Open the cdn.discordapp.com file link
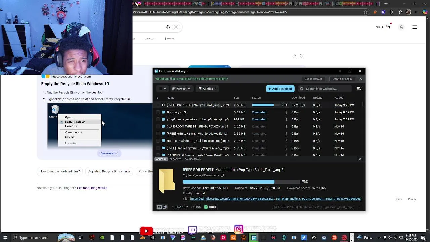 point(275,199)
